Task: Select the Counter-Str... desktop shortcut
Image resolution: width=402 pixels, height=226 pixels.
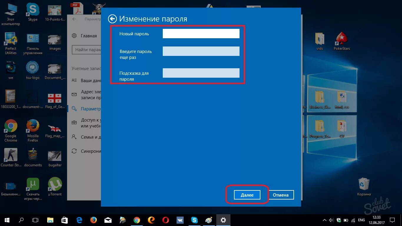Action: 11,157
